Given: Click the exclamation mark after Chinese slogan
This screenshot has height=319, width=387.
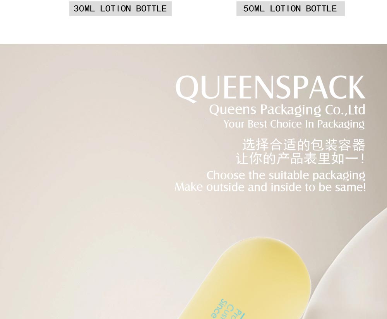Looking at the screenshot, I should pyautogui.click(x=362, y=159).
